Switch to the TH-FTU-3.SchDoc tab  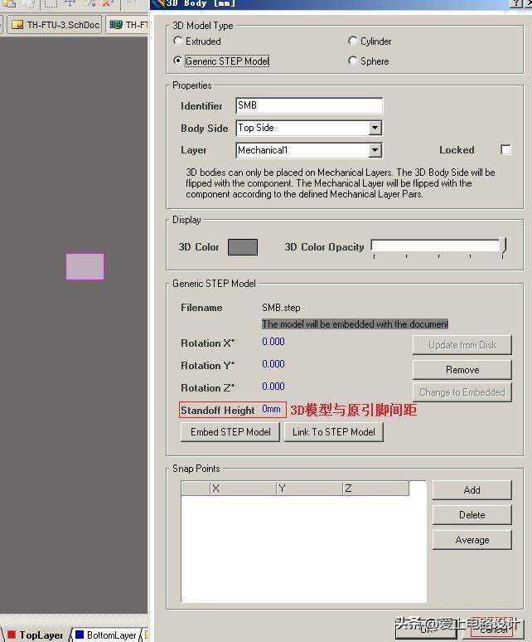tap(56, 25)
